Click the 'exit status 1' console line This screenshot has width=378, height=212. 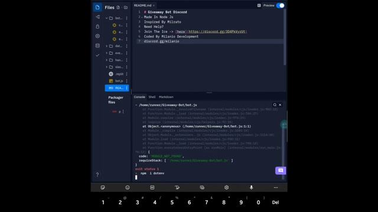147,169
